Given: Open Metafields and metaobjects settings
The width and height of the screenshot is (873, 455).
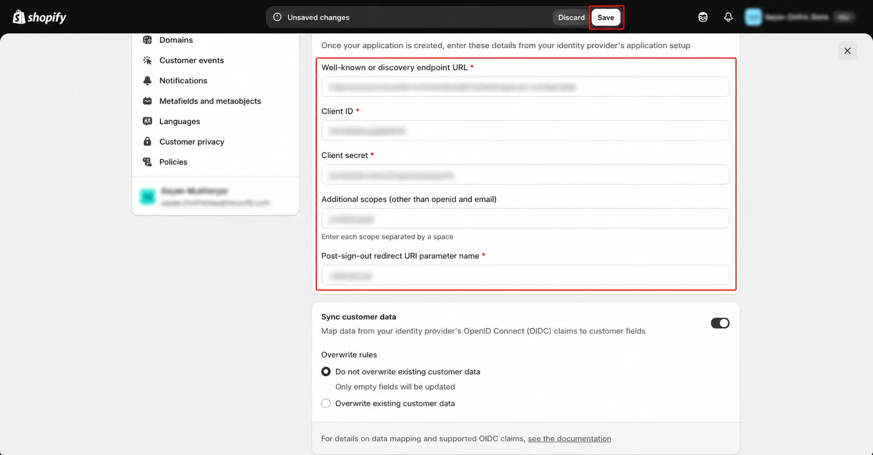Looking at the screenshot, I should click(x=210, y=101).
